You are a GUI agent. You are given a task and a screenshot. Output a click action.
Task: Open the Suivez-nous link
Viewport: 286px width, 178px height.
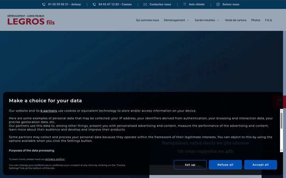click(231, 4)
